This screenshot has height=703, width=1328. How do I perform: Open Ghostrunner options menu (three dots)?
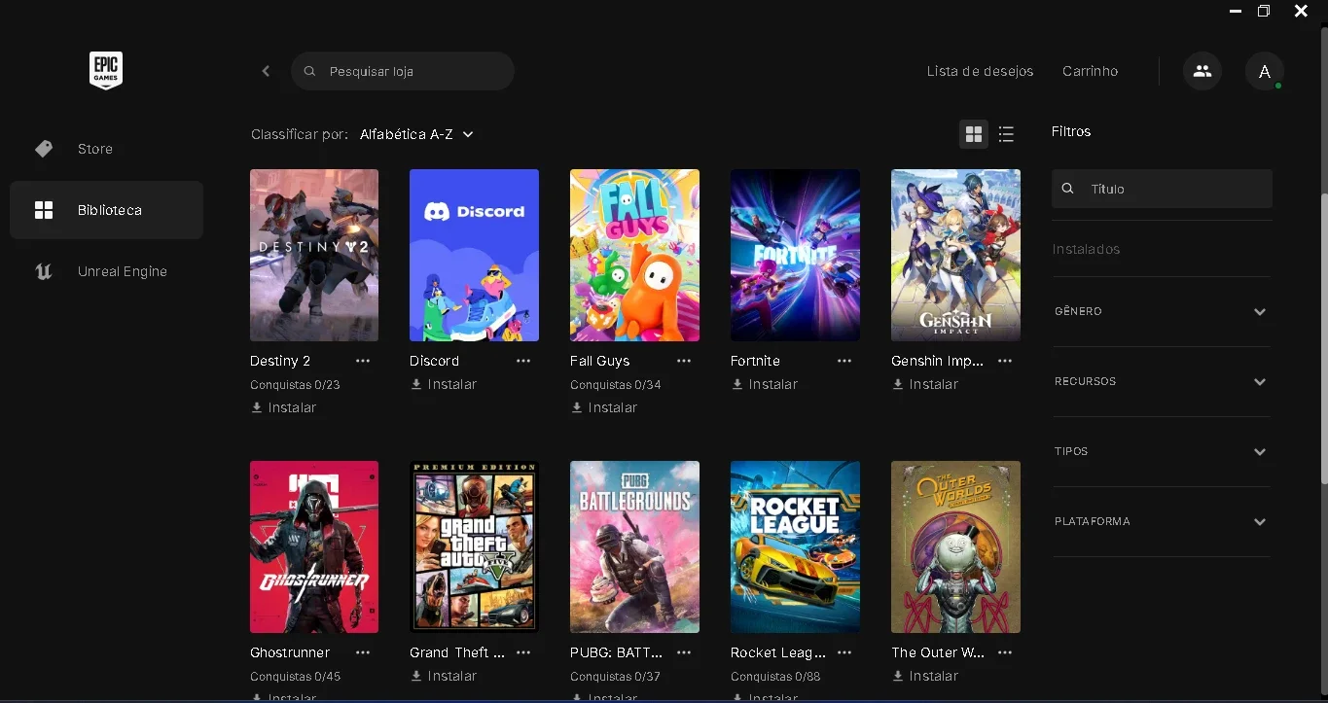click(x=363, y=652)
